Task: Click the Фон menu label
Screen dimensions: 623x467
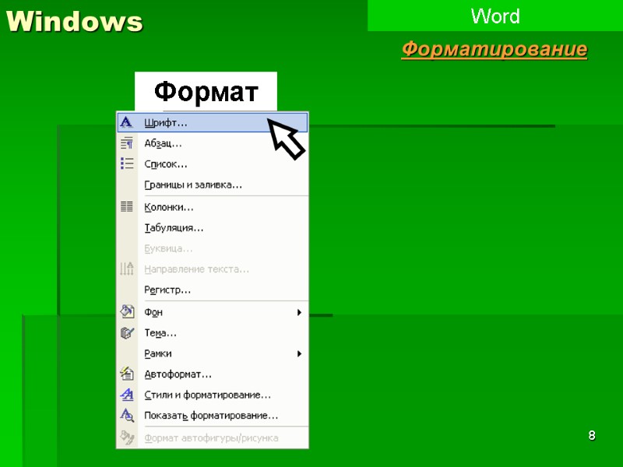Action: 153,312
